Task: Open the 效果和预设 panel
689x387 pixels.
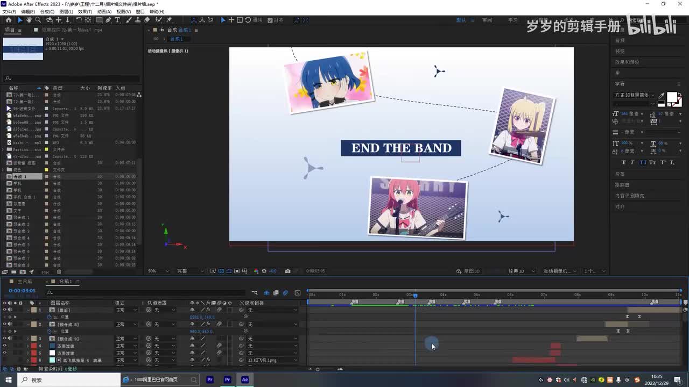Action: coord(627,62)
